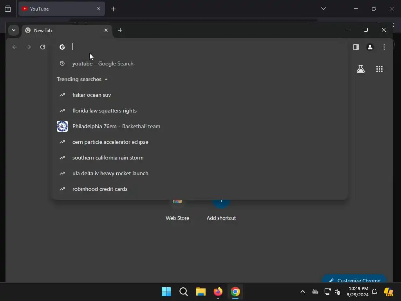Viewport: 401px width, 301px height.
Task: Open Chrome tab search dropdown arrow
Action: coord(14,30)
